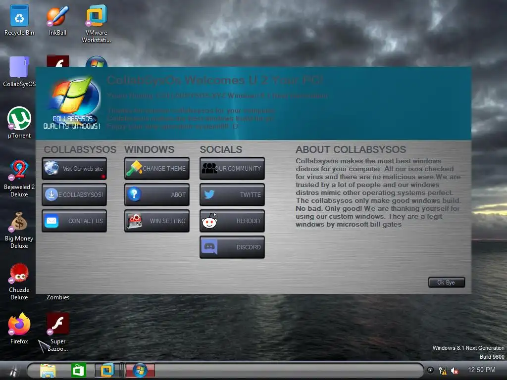Click the CollabSysOS Quality Windows logo
This screenshot has height=380, width=507.
pos(73,103)
